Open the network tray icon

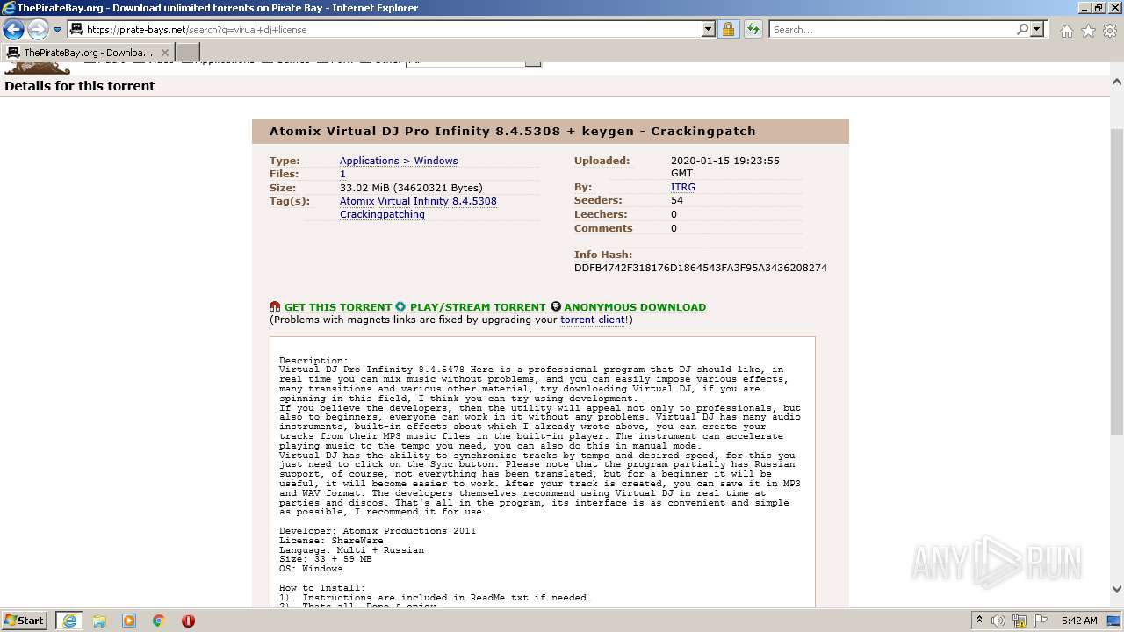tap(1020, 621)
